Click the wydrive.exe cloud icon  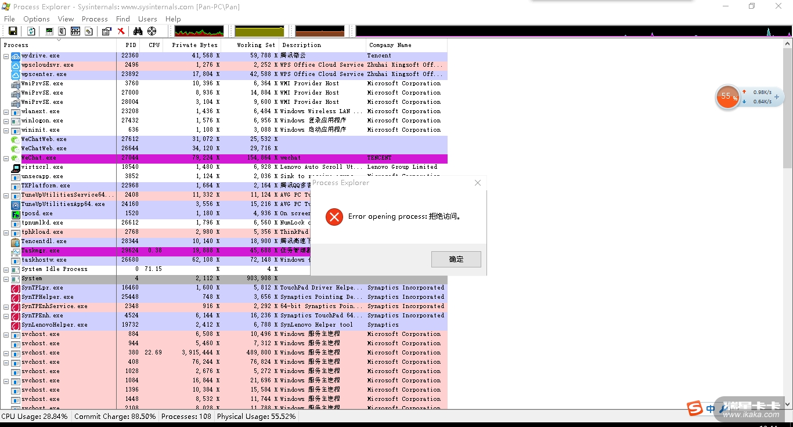coord(16,56)
